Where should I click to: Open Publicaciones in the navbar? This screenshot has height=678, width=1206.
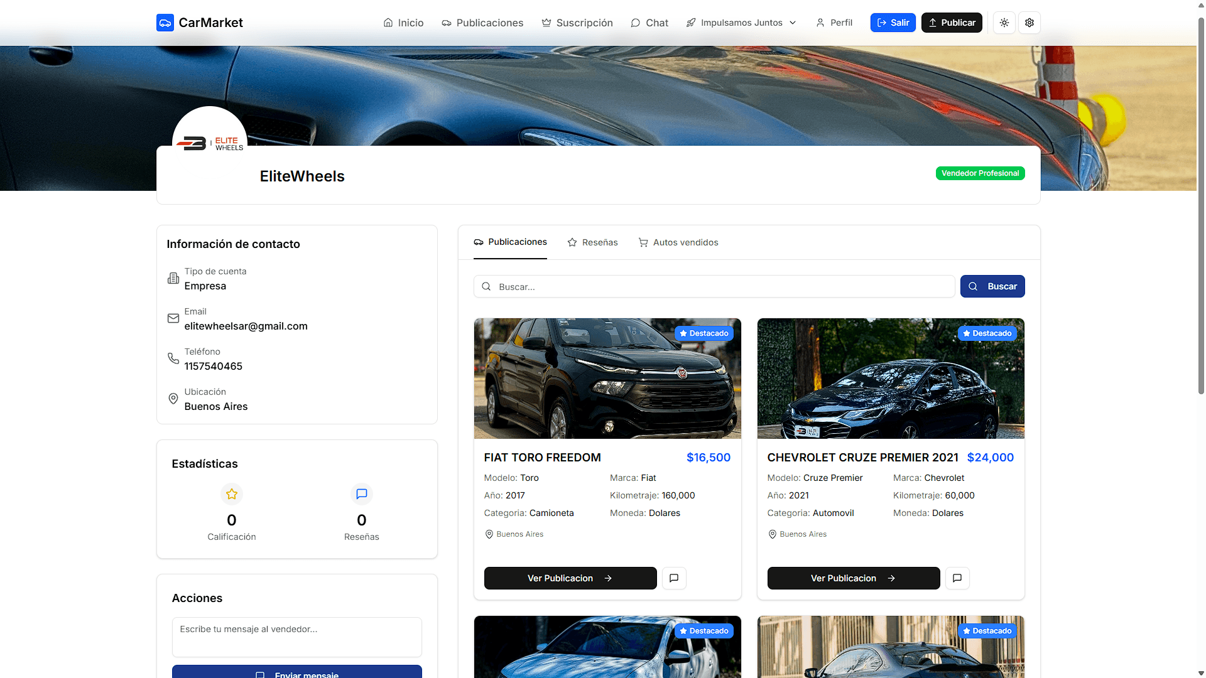click(x=482, y=23)
